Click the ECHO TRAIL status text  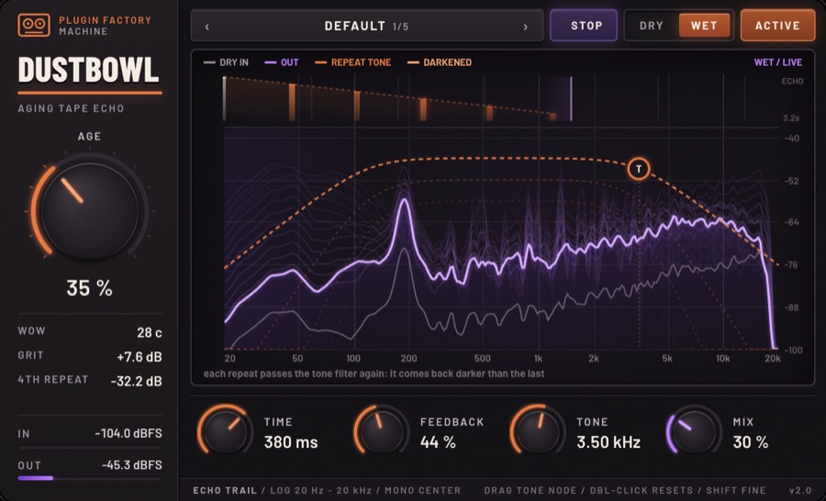tap(225, 491)
